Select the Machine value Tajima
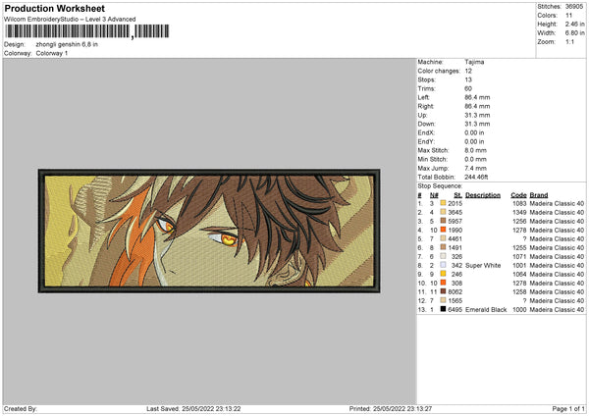589x416 pixels. (x=474, y=62)
